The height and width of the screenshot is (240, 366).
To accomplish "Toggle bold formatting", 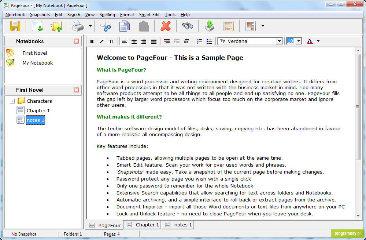I will tap(92, 41).
